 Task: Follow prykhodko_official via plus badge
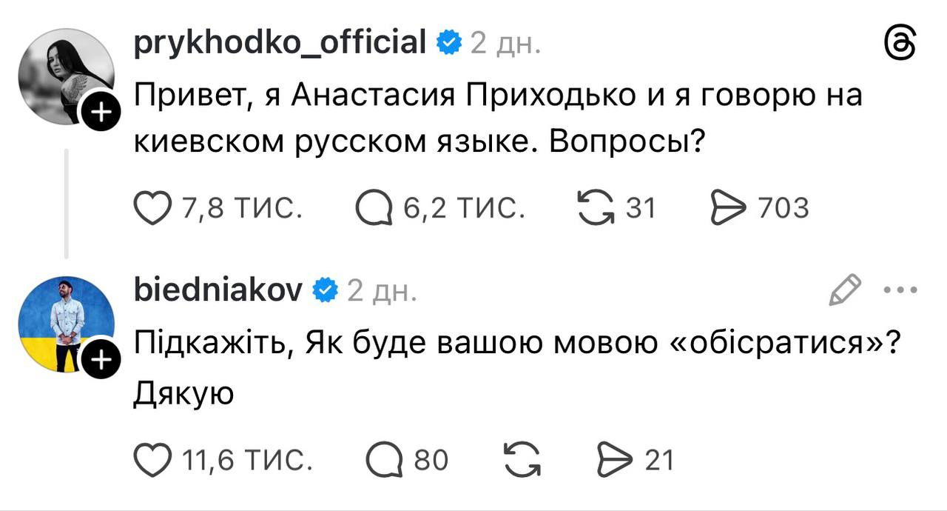coord(103,113)
